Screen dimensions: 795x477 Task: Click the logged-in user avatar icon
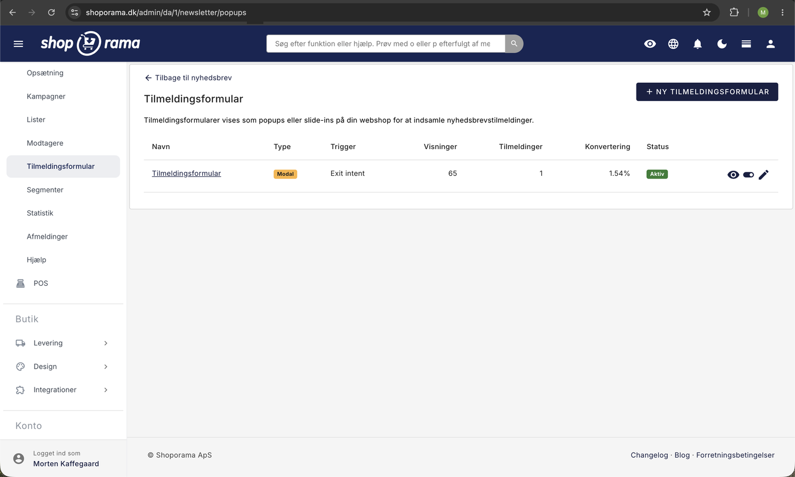19,458
